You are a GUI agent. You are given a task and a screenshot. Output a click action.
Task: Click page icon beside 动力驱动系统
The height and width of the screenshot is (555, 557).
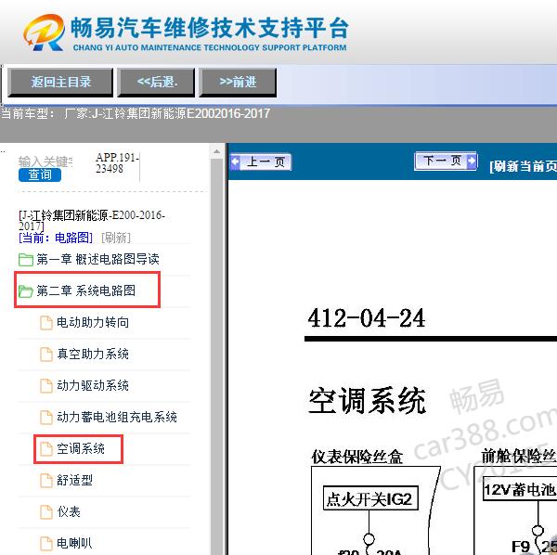[46, 386]
